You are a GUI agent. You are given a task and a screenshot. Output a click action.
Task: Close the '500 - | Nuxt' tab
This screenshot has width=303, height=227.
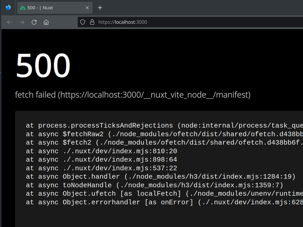(x=87, y=8)
